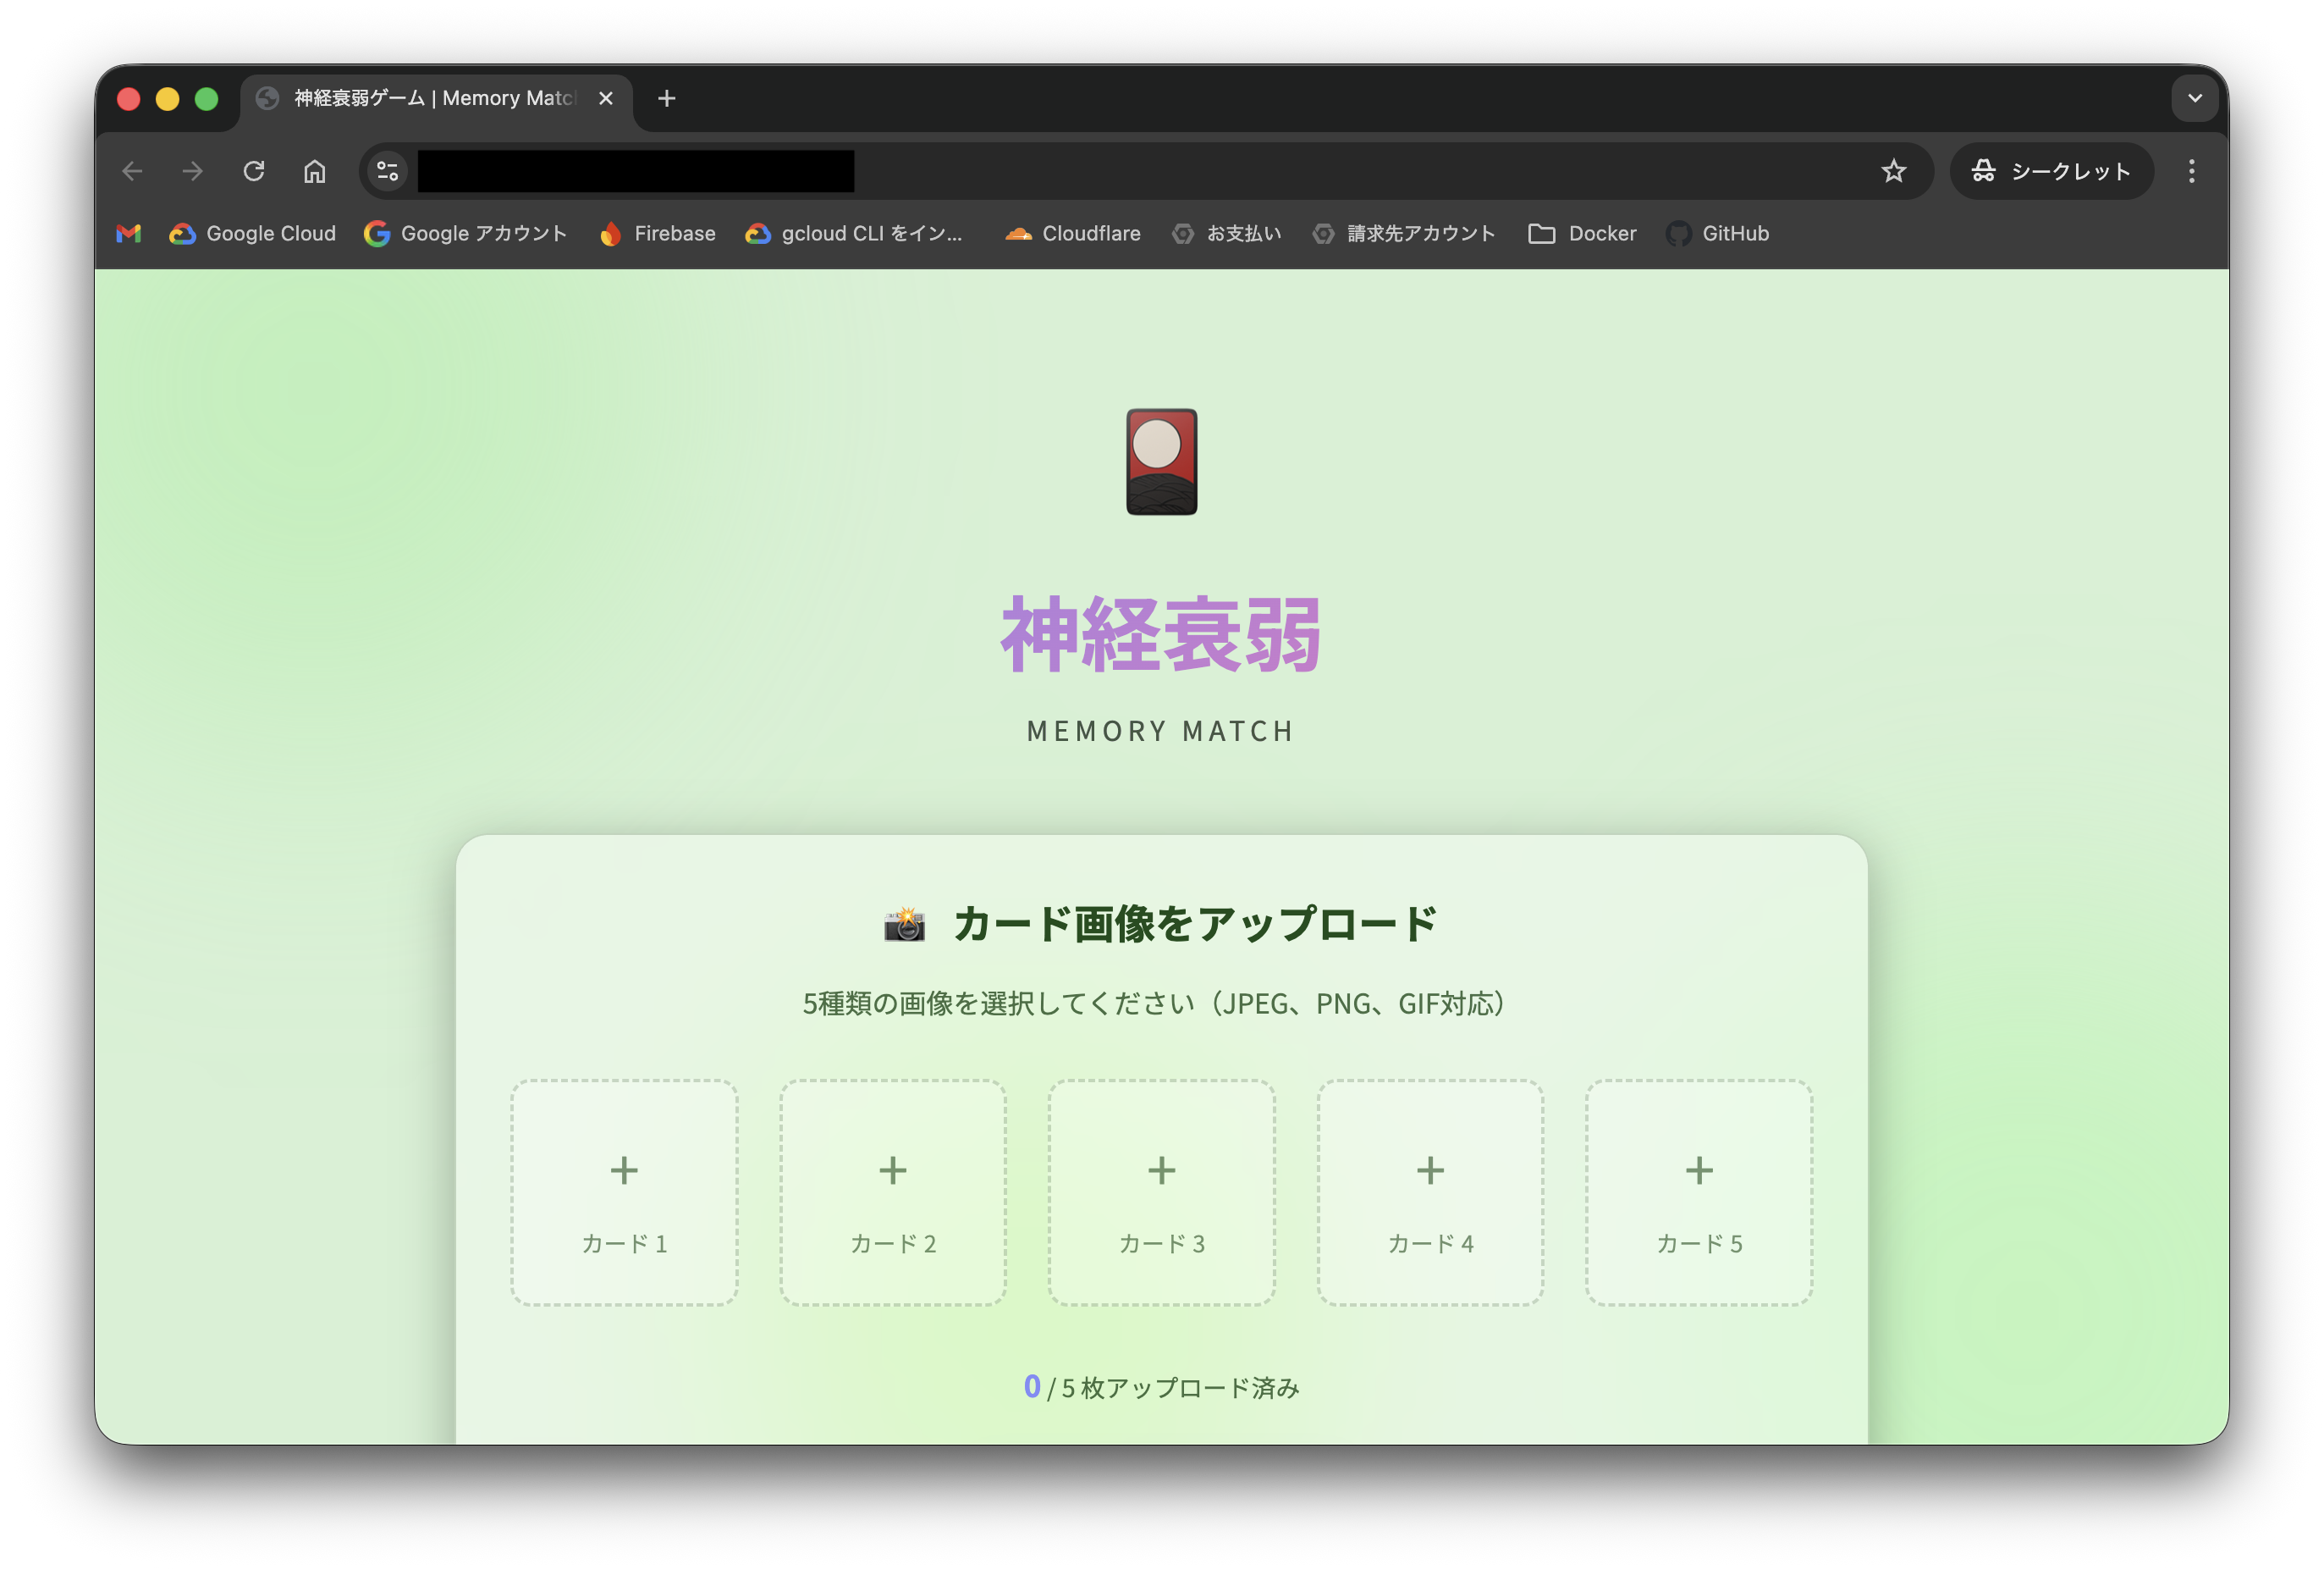Bookmark this page with star icon

coord(1893,171)
